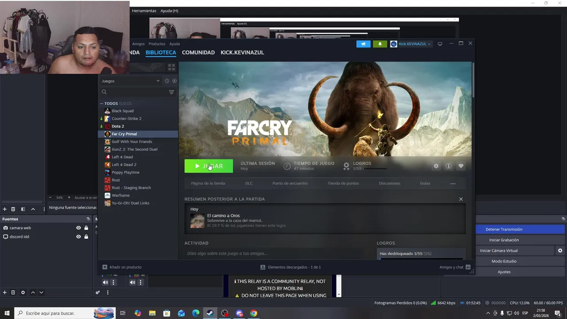Delete selected source in Fuentes panel
The height and width of the screenshot is (319, 567).
(13, 292)
